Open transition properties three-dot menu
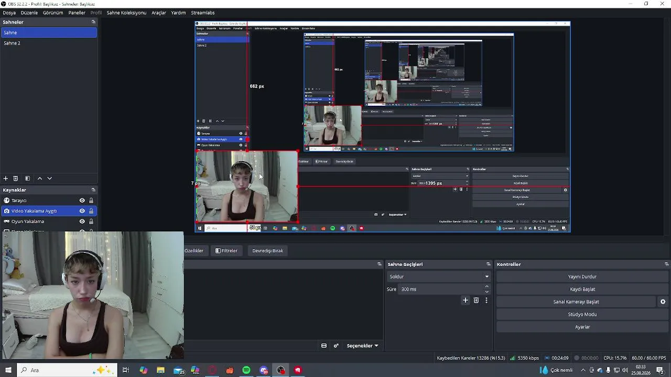The width and height of the screenshot is (671, 377). [486, 301]
